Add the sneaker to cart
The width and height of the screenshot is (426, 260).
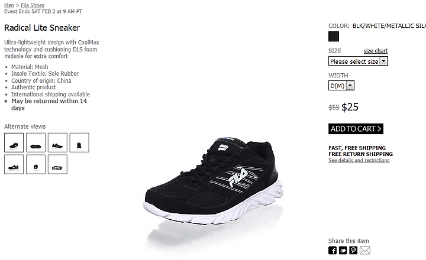pos(356,129)
